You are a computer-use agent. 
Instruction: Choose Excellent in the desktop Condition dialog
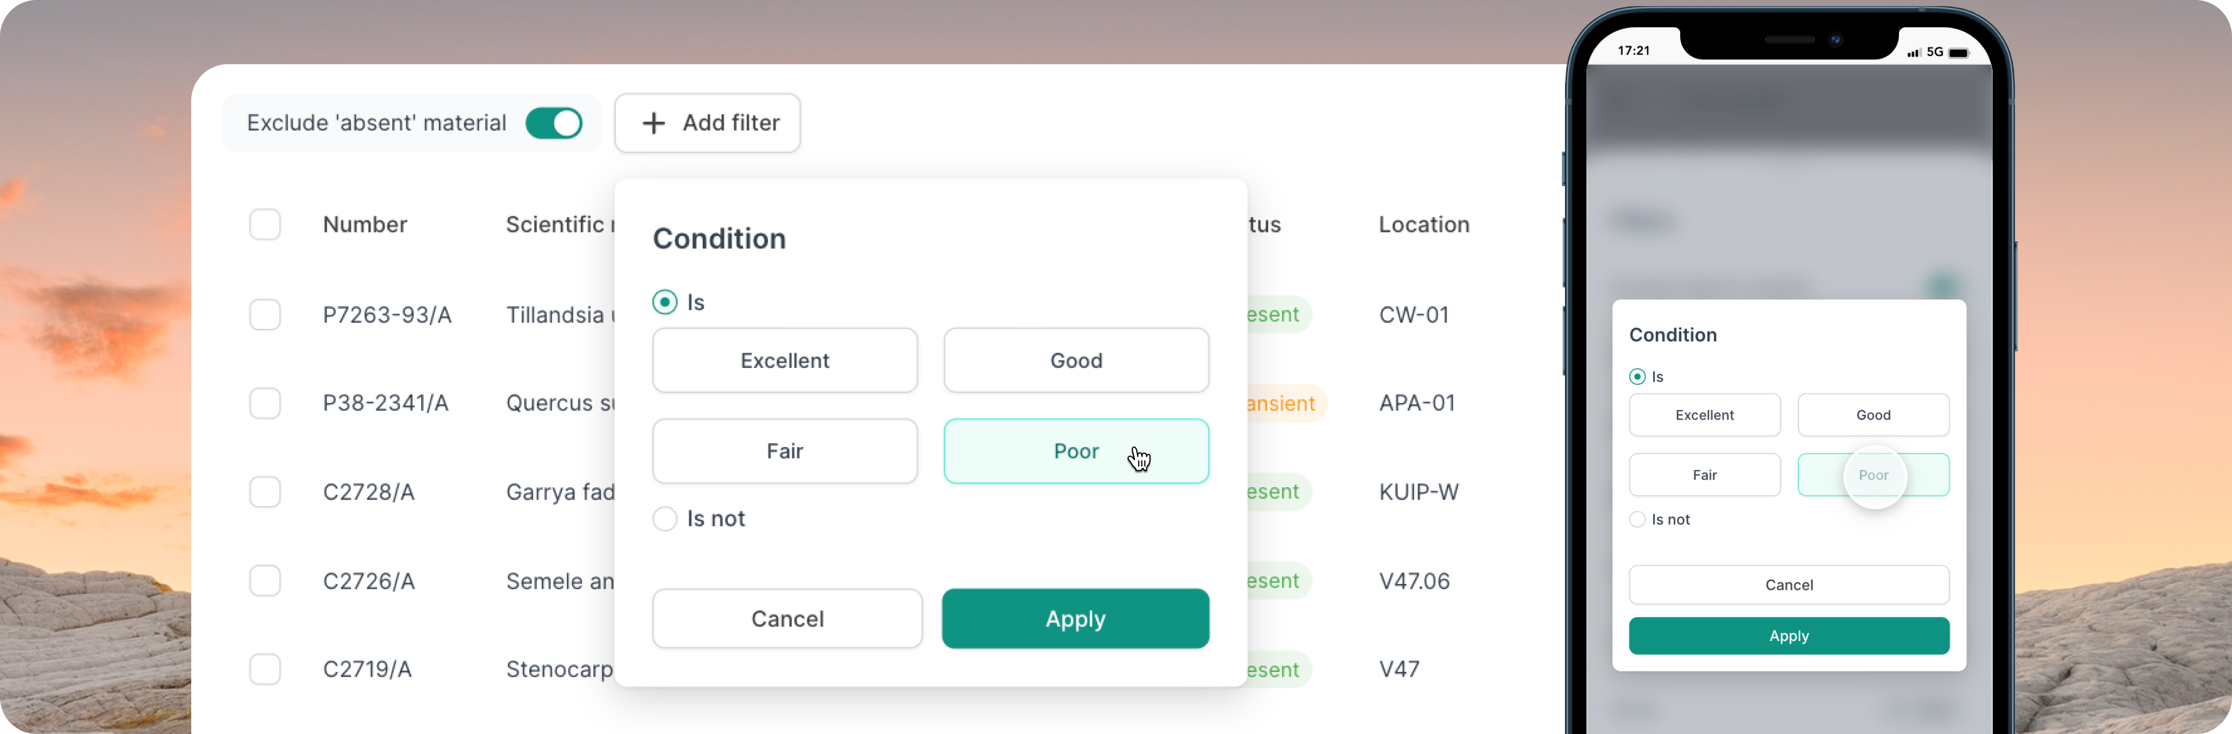point(785,360)
